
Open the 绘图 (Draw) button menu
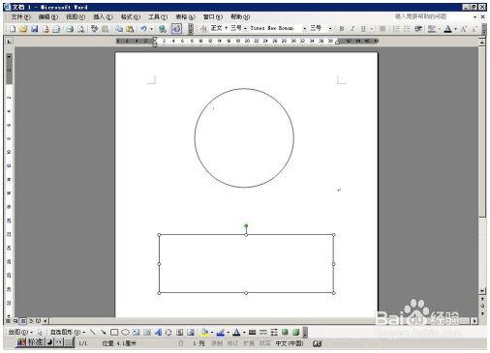pos(20,332)
